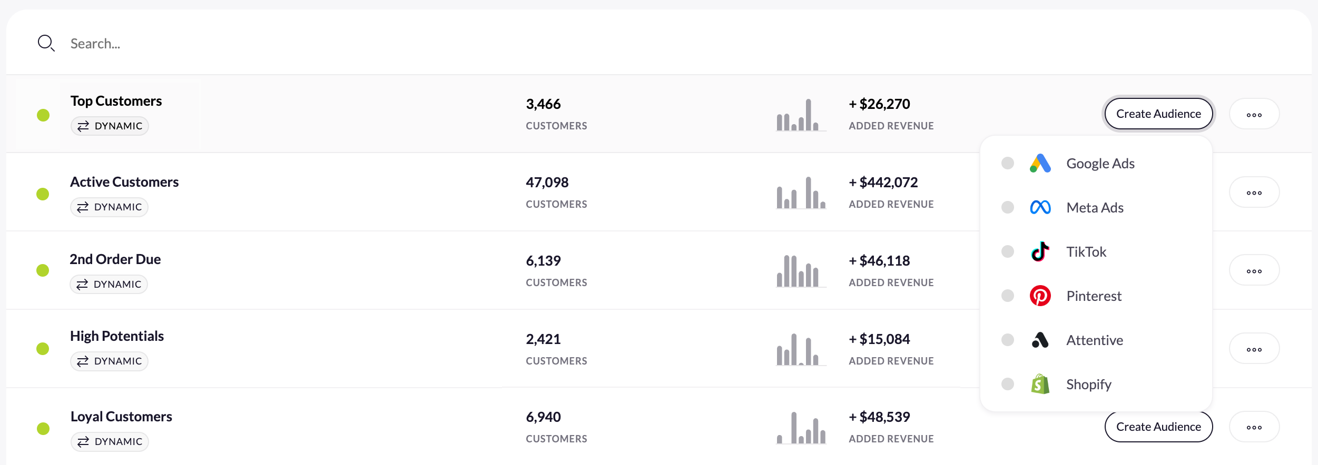Click the search magnifier icon
1318x465 pixels.
coord(46,43)
